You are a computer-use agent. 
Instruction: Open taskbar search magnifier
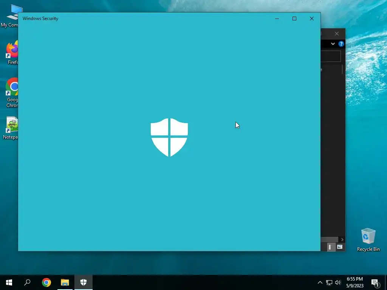pyautogui.click(x=27, y=282)
